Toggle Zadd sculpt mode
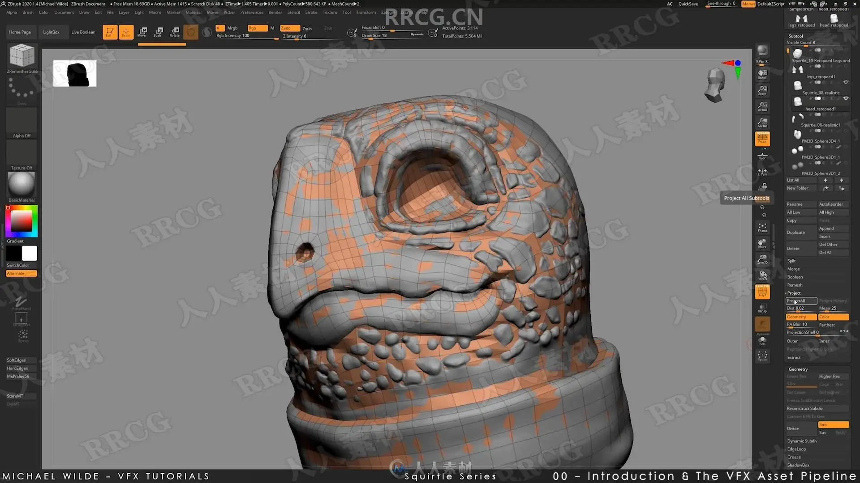The height and width of the screenshot is (483, 860). (x=290, y=28)
